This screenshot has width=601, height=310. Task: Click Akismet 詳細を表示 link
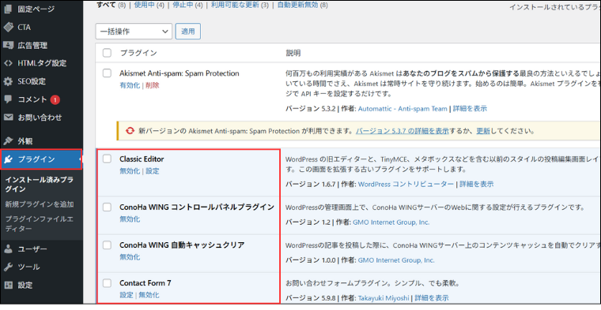(x=470, y=109)
